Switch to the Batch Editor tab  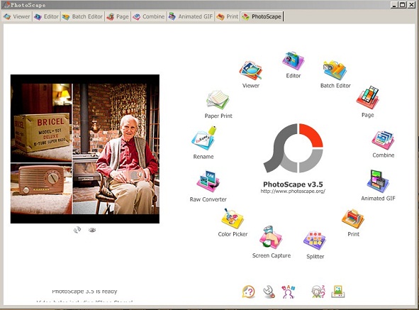click(x=82, y=16)
